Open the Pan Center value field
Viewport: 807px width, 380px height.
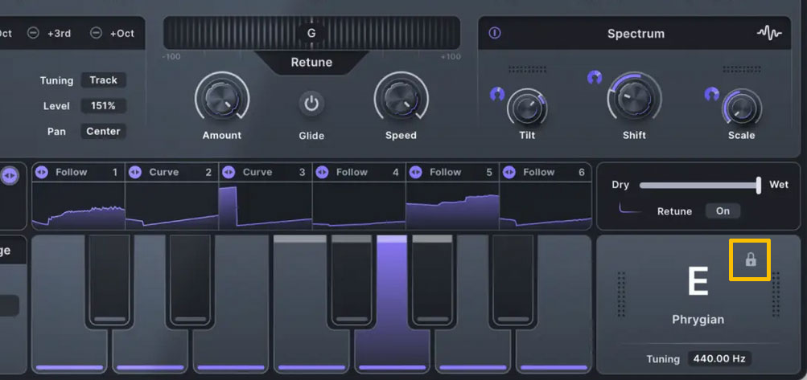pyautogui.click(x=103, y=131)
